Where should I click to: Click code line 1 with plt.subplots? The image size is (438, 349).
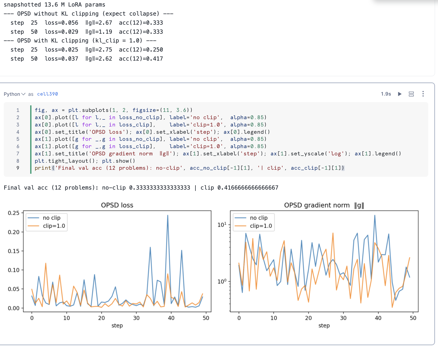(x=113, y=110)
